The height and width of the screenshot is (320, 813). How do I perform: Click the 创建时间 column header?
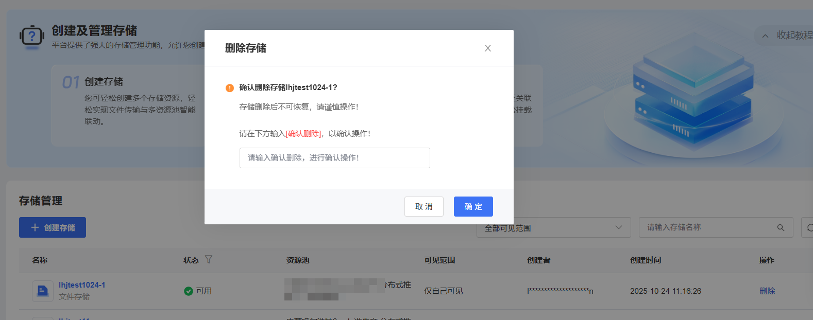tap(645, 260)
